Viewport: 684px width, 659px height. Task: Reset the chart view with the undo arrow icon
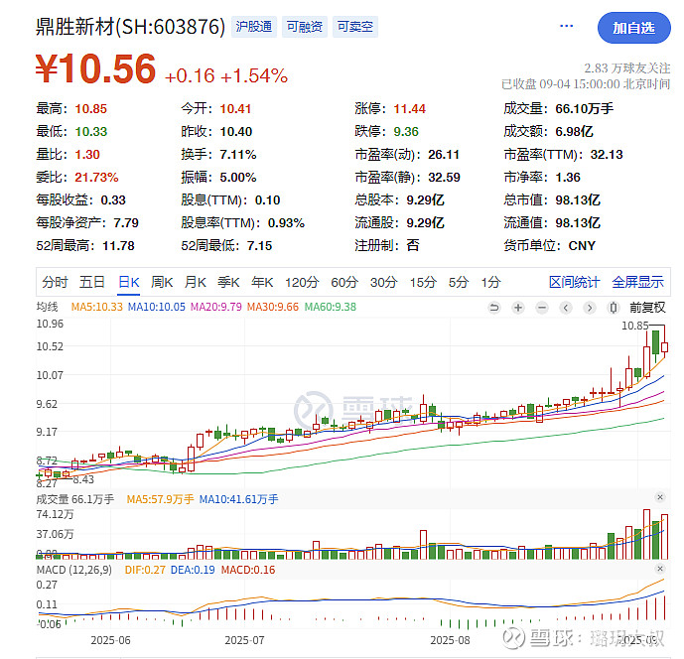pyautogui.click(x=494, y=308)
